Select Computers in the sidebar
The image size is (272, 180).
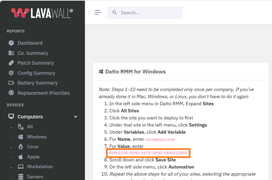(x=30, y=117)
